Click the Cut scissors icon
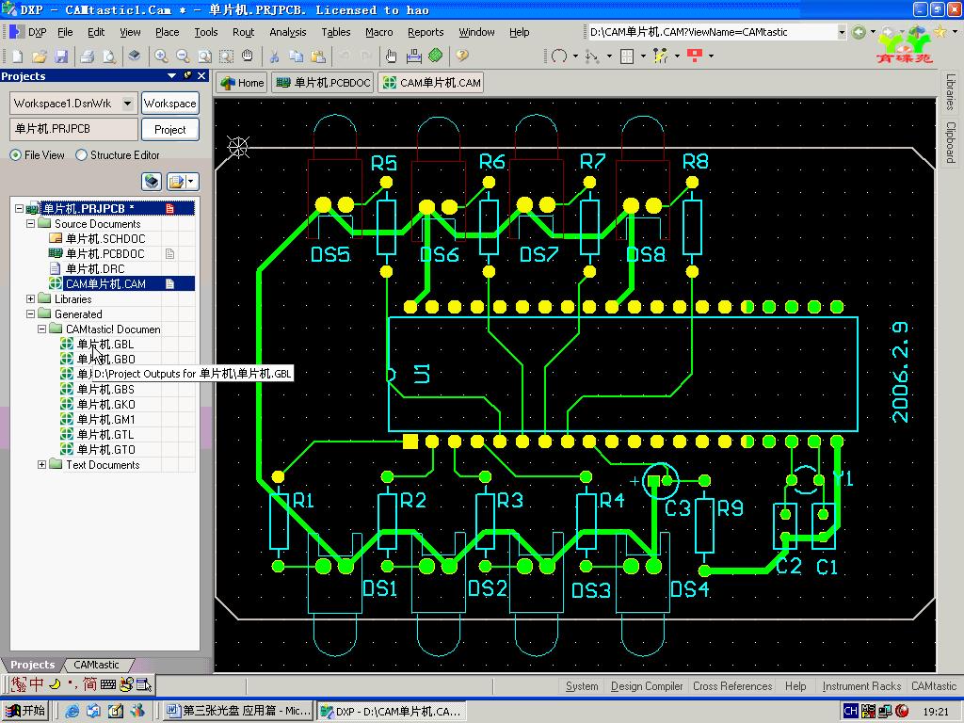Image resolution: width=964 pixels, height=723 pixels. (x=274, y=56)
